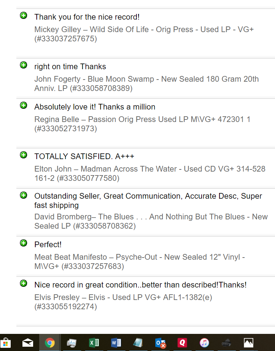Open Outlook from the taskbar
Screen dimensions: 275x351
pyautogui.click(x=160, y=343)
